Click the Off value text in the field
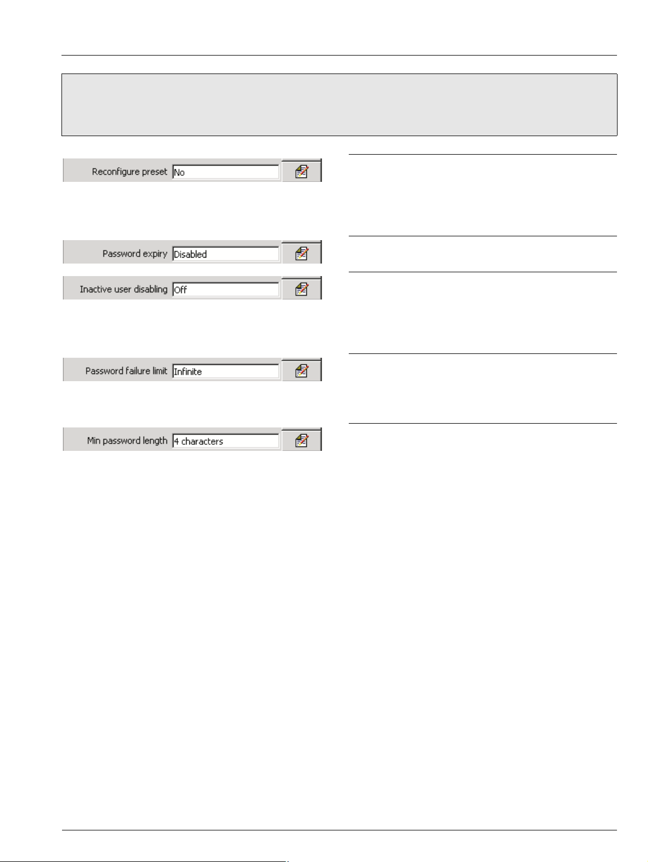This screenshot has height=862, width=648. click(x=180, y=290)
